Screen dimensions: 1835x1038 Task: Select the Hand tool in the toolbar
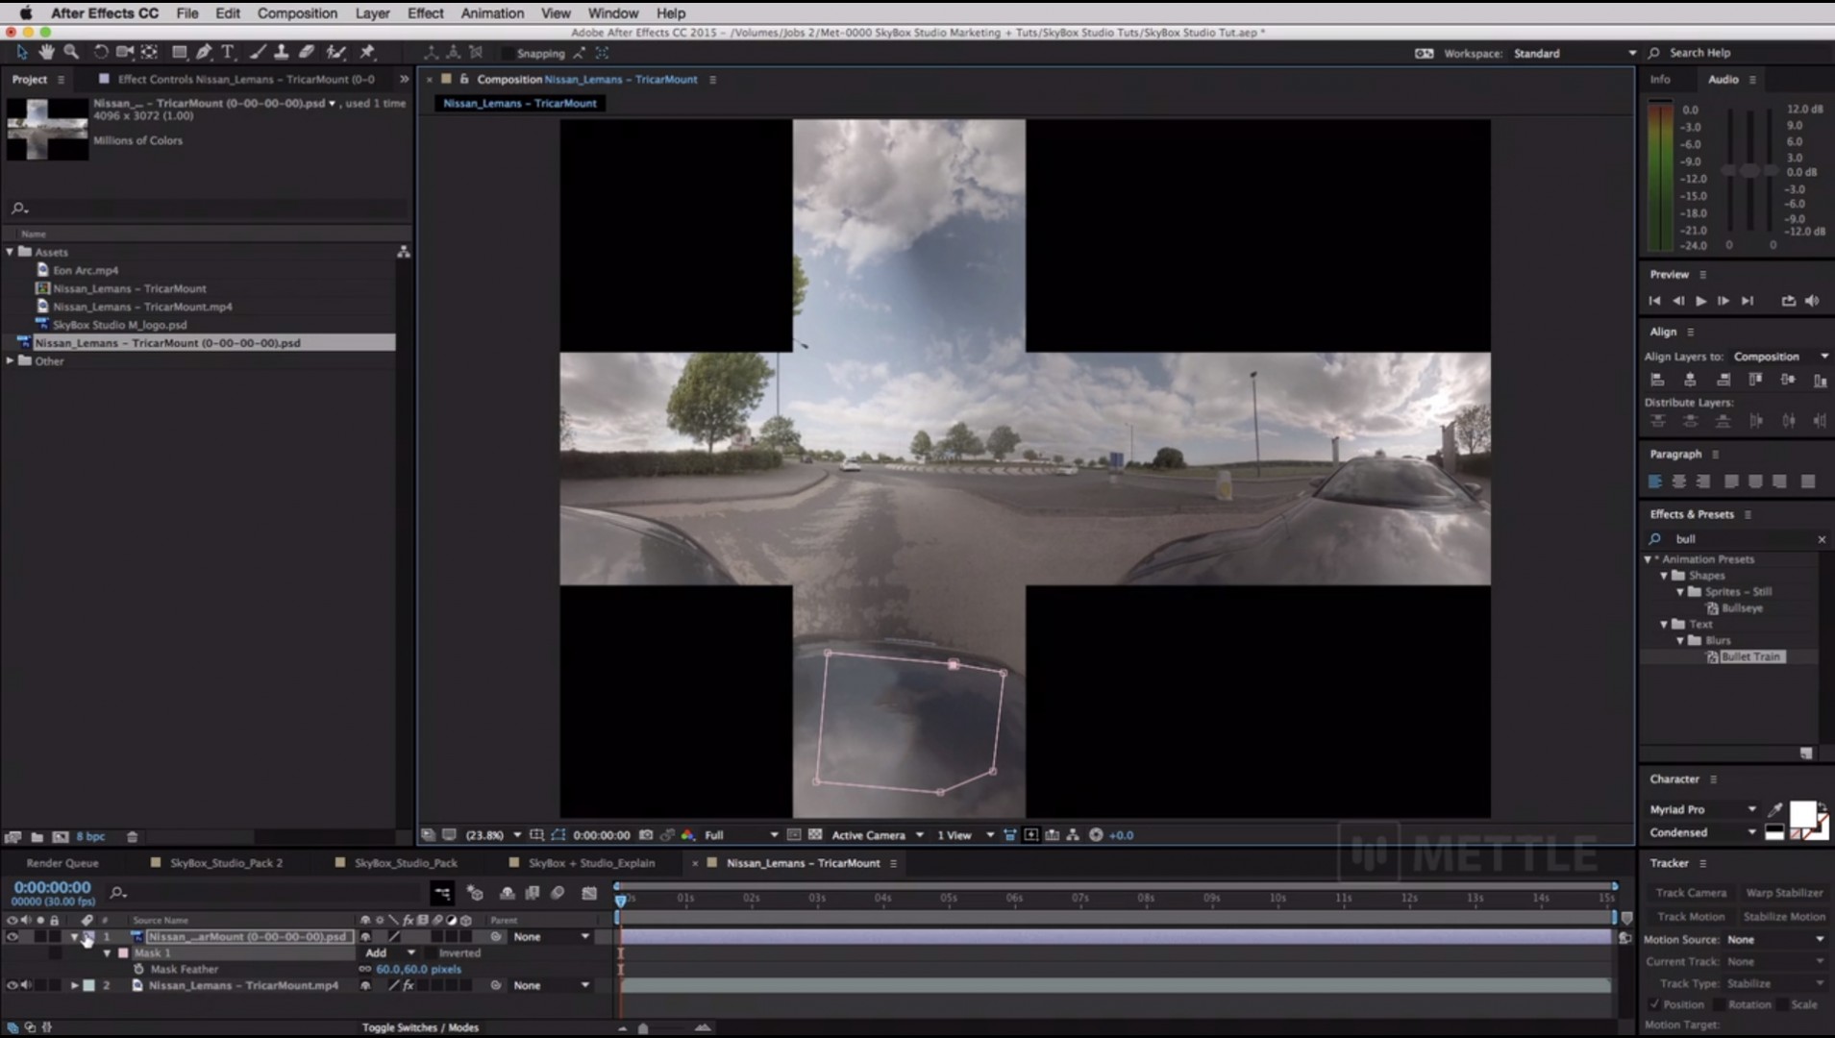[x=46, y=52]
